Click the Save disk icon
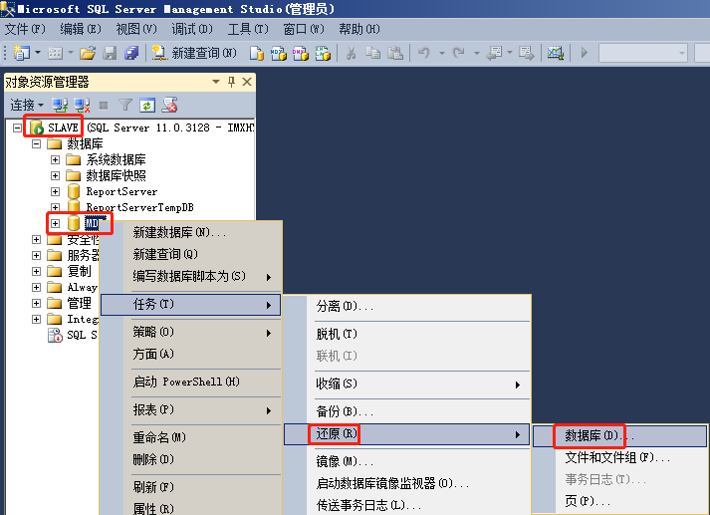710x515 pixels. point(110,54)
